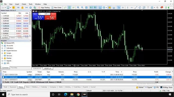Switch to the Trade tab in Toolbox
Viewport: 174px width, 97px height.
pos(5,87)
